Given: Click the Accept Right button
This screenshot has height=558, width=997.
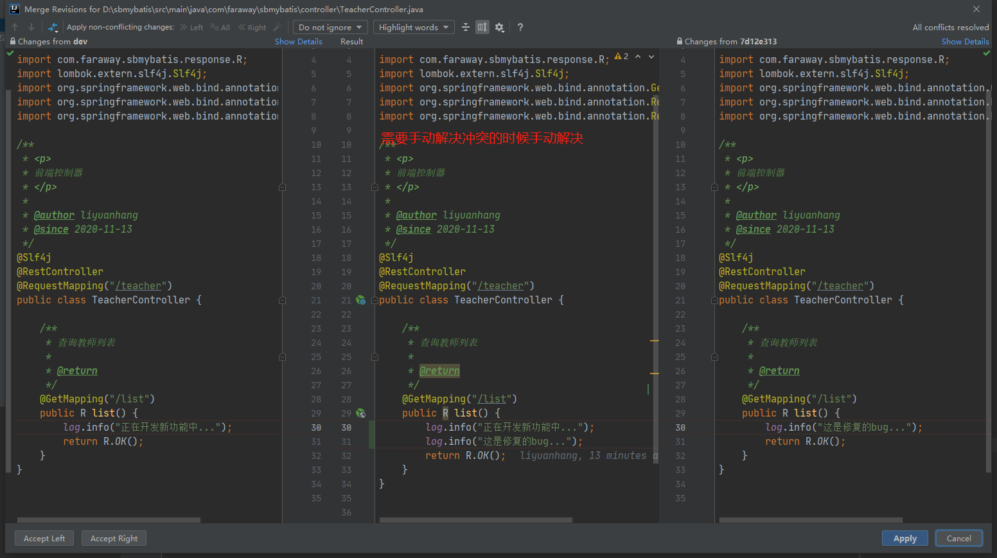Looking at the screenshot, I should point(114,538).
